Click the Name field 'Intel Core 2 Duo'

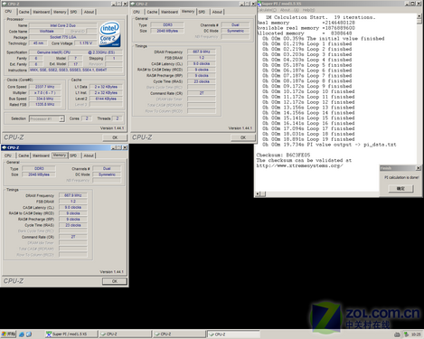[63, 25]
